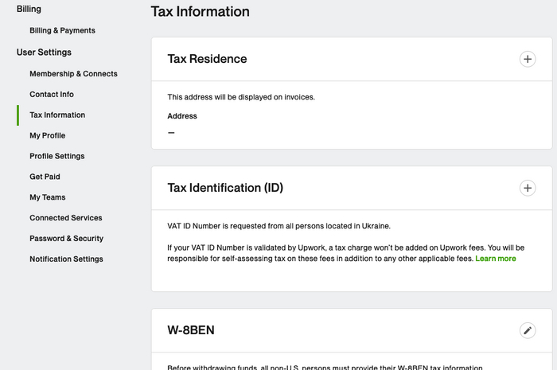Open Notification Settings
The height and width of the screenshot is (370, 557).
[x=66, y=259]
